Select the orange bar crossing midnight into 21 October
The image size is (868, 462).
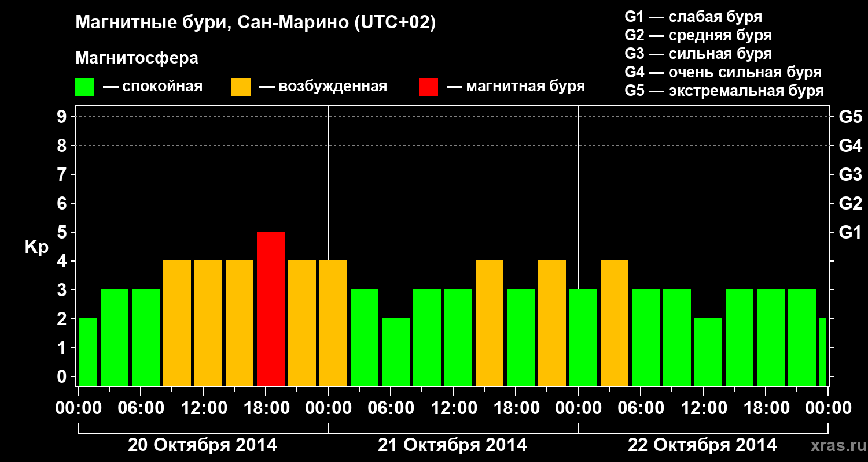pos(333,323)
